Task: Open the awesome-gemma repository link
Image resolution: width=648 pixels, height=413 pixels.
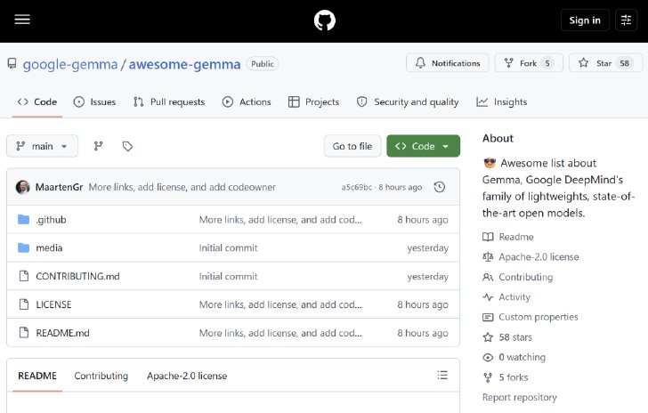Action: (184, 64)
